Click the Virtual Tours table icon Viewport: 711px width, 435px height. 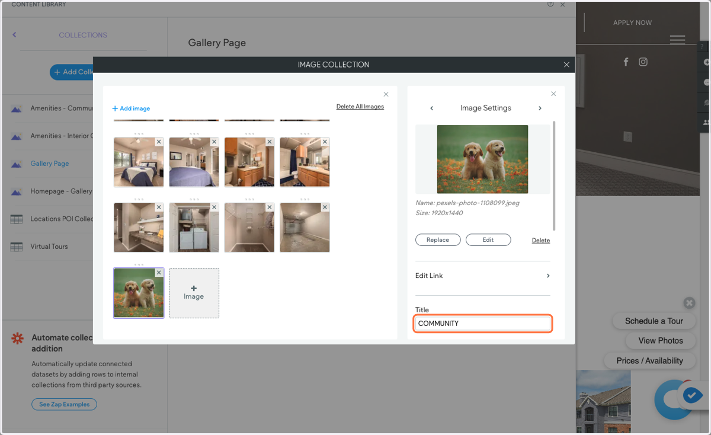17,247
